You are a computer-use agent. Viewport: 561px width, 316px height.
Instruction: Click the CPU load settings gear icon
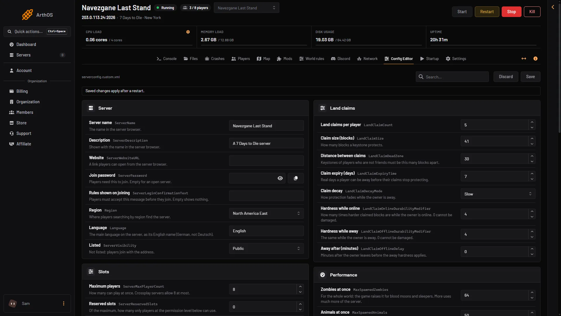coord(188,32)
